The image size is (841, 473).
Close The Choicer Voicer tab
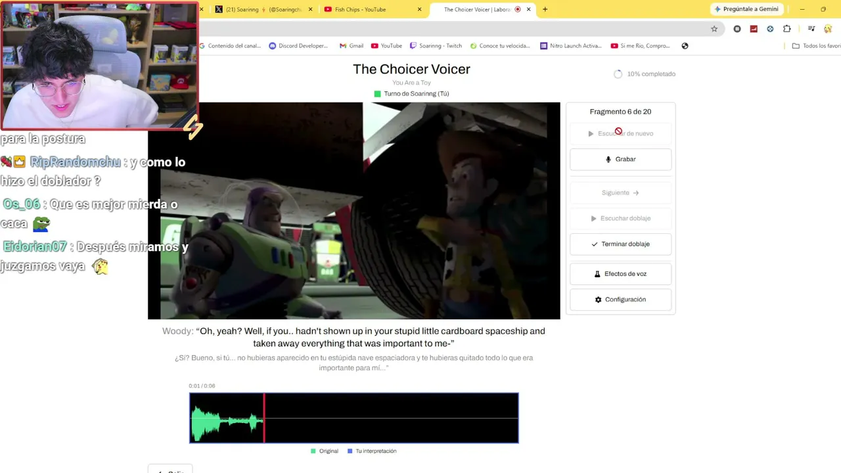pos(528,9)
